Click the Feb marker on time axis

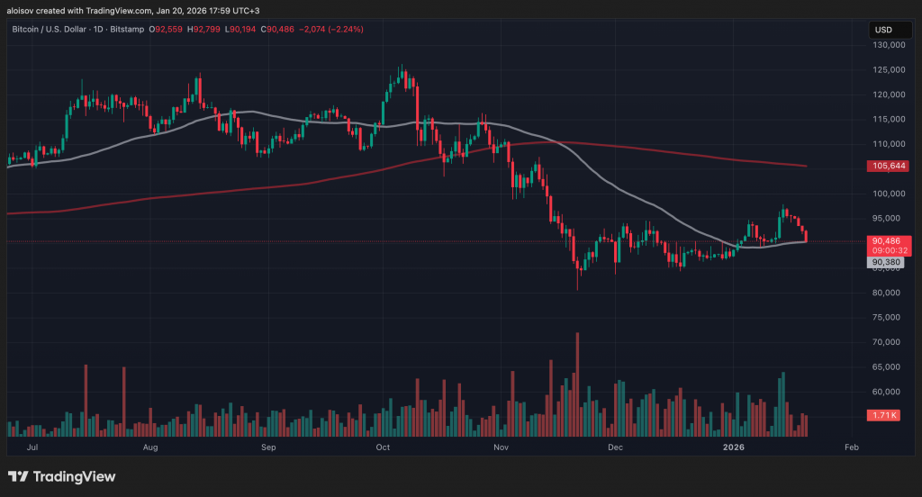pyautogui.click(x=851, y=446)
